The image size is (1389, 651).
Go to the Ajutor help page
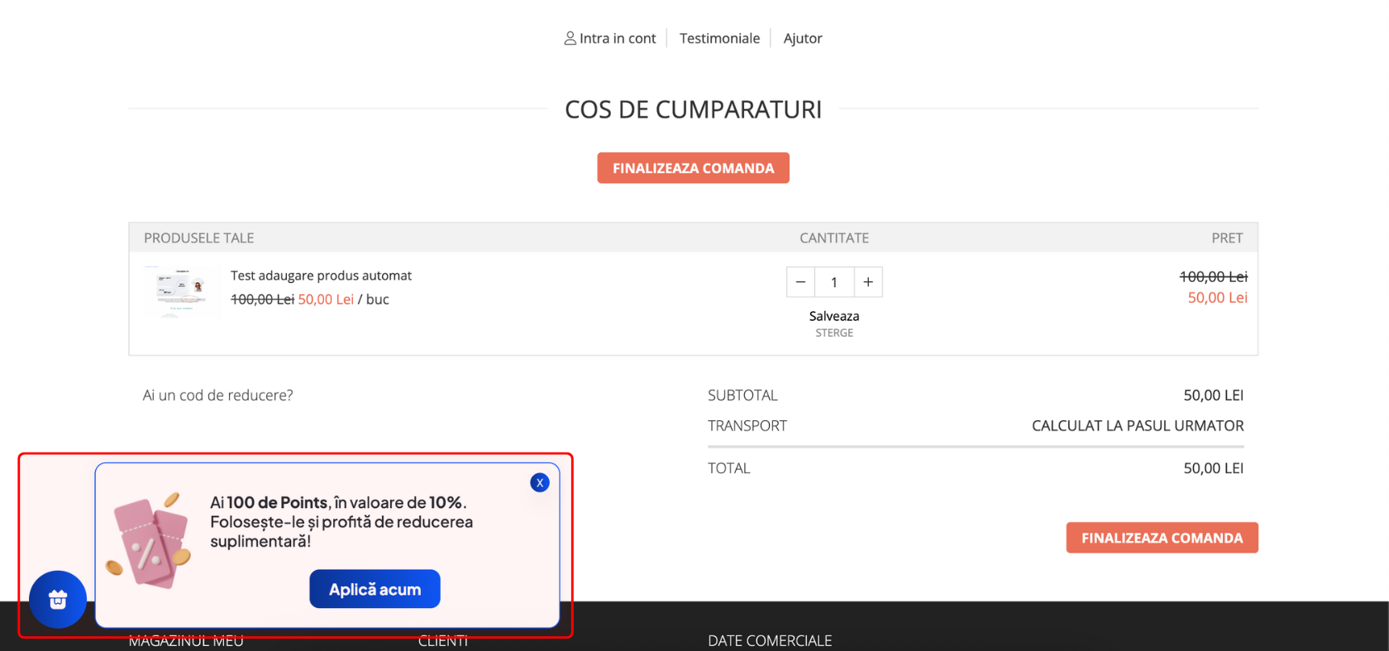click(802, 38)
